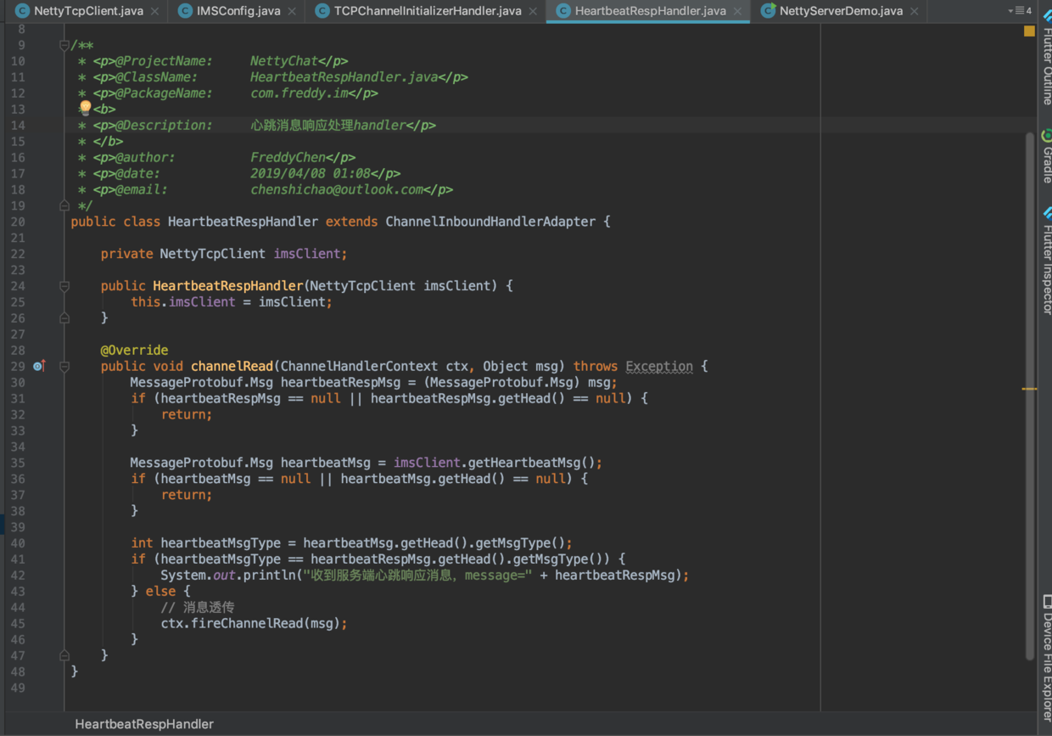Click the HeartbeatRespHandler breadcrumb at bottom
Viewport: 1052px width, 736px height.
pos(143,724)
